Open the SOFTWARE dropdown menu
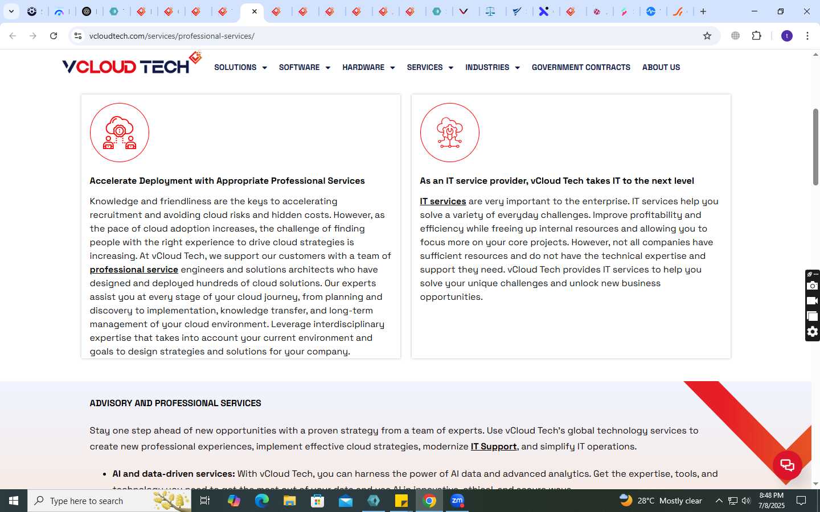 tap(304, 67)
